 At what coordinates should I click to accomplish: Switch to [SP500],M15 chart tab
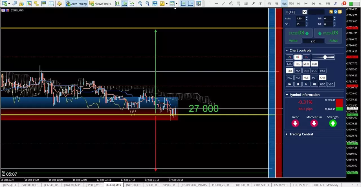tap(93, 185)
